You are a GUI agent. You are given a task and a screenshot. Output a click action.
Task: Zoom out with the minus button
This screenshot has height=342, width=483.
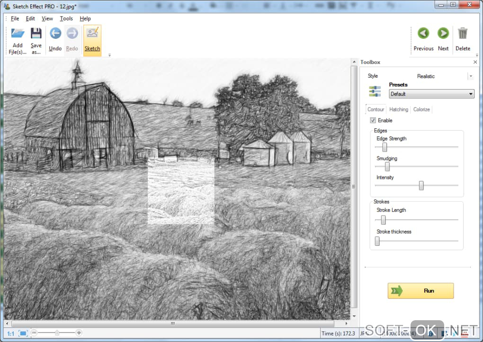[34, 333]
